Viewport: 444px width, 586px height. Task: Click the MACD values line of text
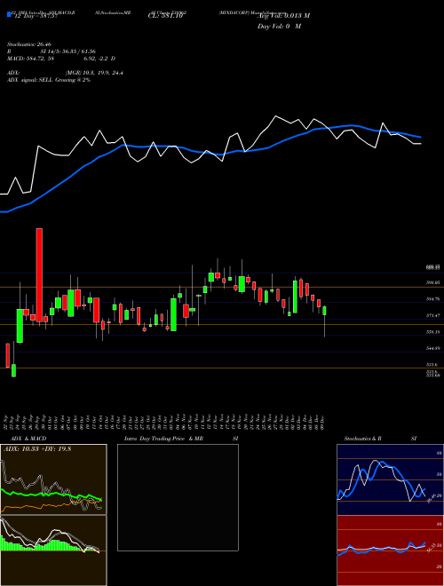click(61, 59)
